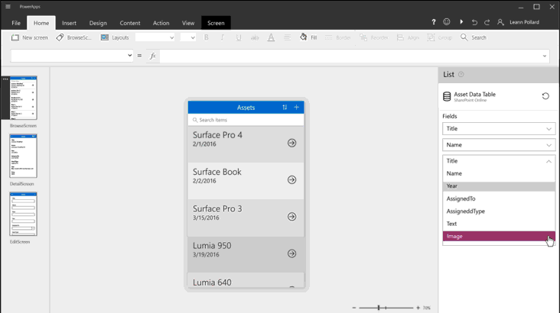The image size is (560, 313).
Task: Refresh the Asset Data Table source
Action: (545, 96)
